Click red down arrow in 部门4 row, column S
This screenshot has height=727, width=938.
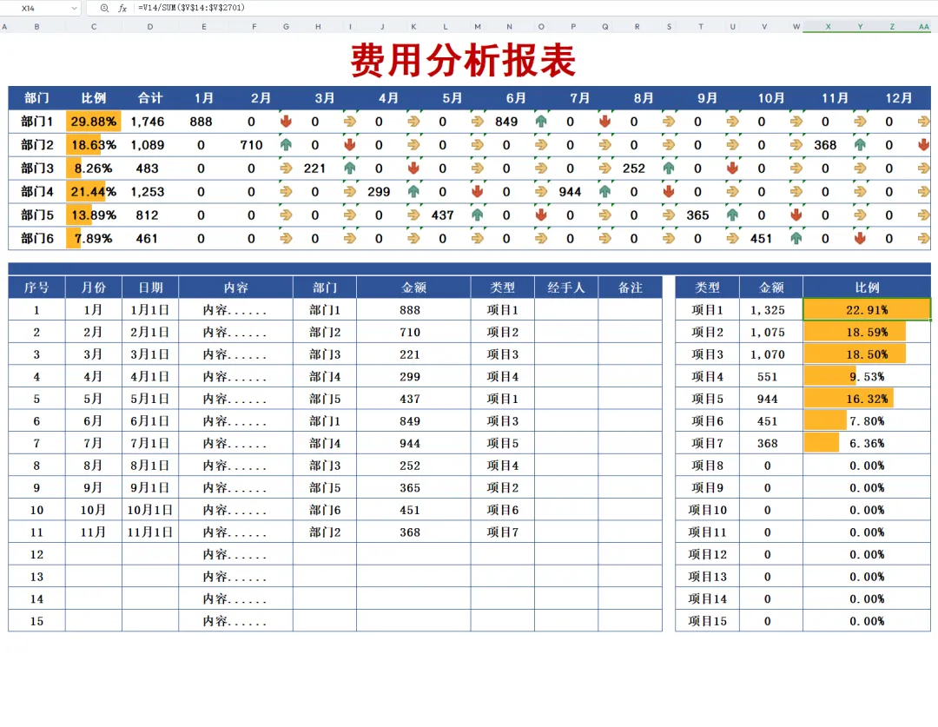(669, 191)
